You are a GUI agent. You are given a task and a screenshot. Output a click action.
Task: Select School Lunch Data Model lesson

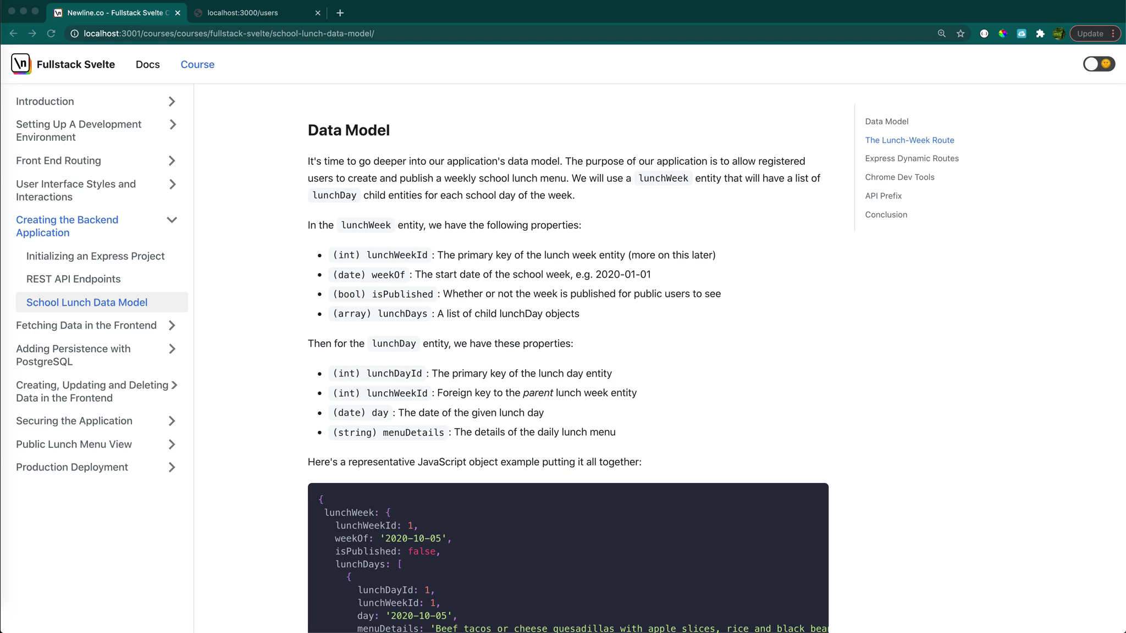pos(102,302)
